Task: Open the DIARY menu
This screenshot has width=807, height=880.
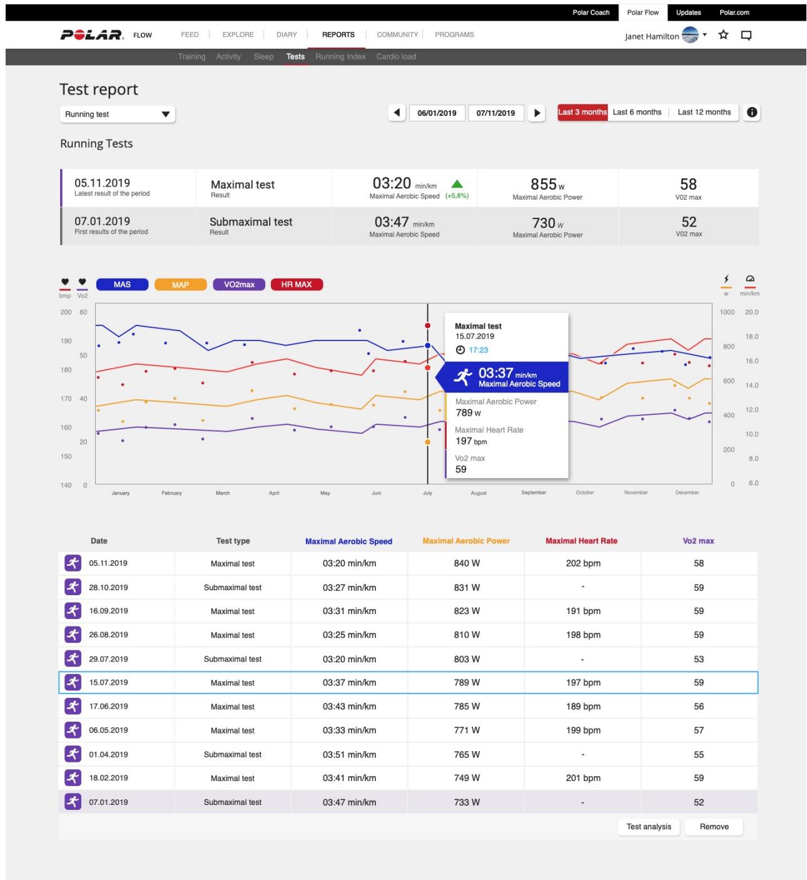Action: tap(287, 35)
